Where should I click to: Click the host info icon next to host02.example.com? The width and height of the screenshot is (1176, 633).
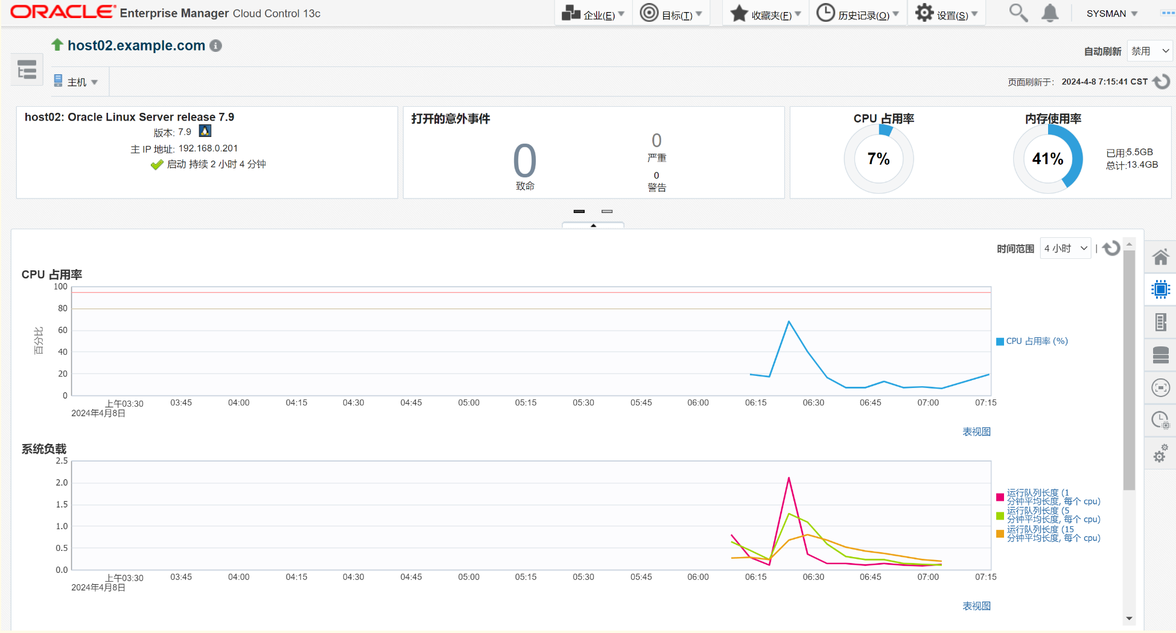coord(215,45)
